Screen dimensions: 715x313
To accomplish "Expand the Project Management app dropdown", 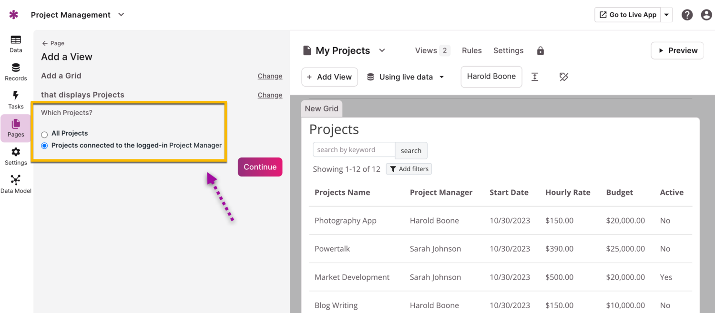I will (x=121, y=15).
